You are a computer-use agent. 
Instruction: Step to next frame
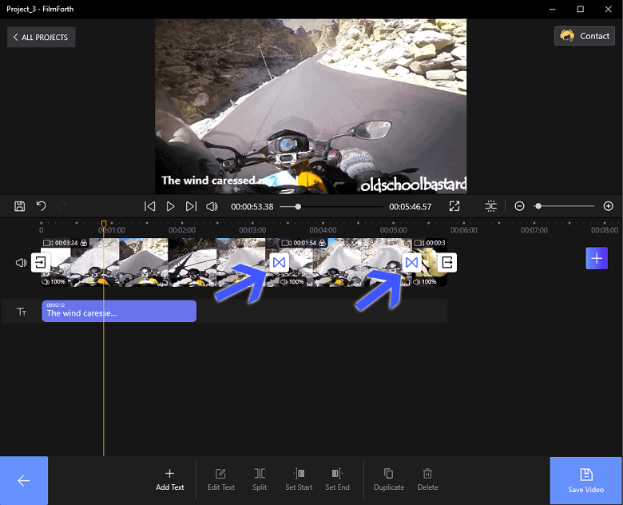191,206
